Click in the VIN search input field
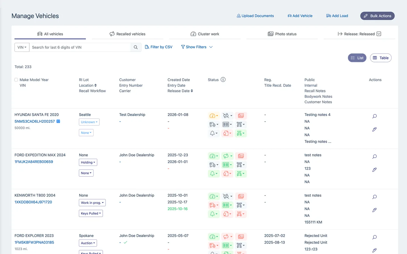Image resolution: width=407 pixels, height=254 pixels. (x=80, y=47)
